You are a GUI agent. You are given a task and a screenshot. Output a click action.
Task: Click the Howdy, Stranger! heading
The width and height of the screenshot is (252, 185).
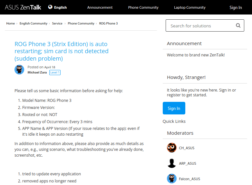click(x=186, y=77)
